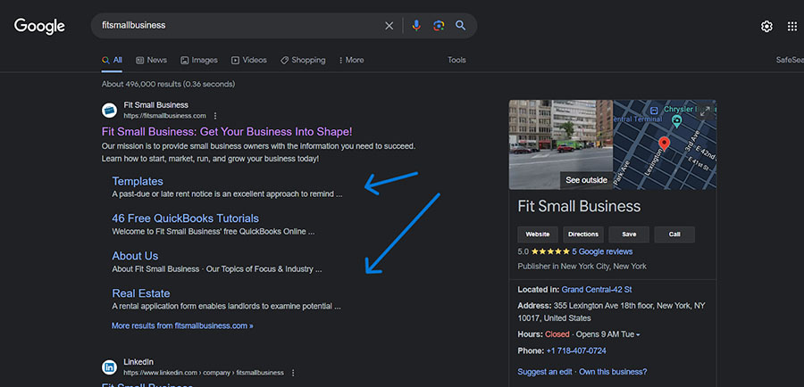The height and width of the screenshot is (387, 804).
Task: Click the phone number +1 718-407-0724
Action: (x=576, y=351)
